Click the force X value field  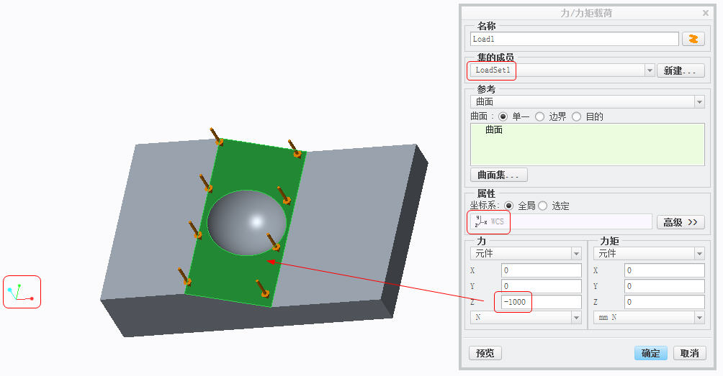coord(542,270)
